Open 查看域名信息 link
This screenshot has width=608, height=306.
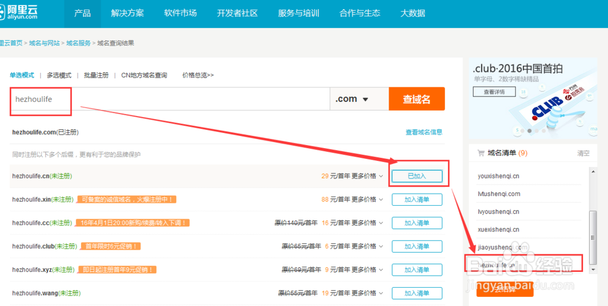[424, 132]
